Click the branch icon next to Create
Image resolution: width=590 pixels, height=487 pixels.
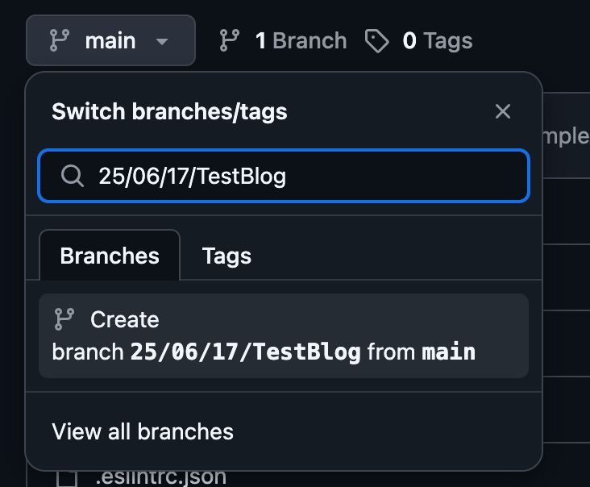64,319
